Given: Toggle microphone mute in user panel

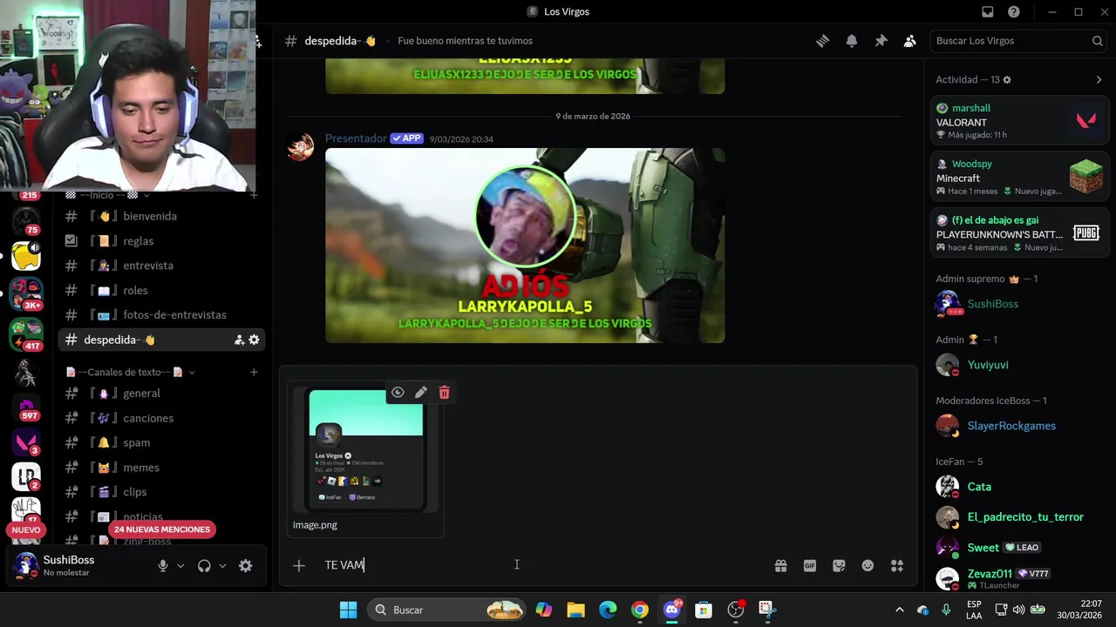Looking at the screenshot, I should [x=162, y=566].
